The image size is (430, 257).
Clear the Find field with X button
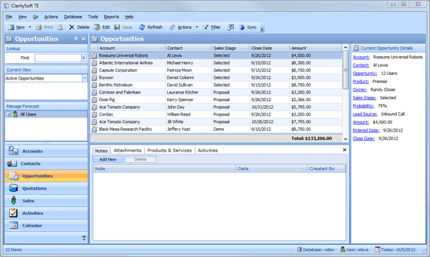[x=84, y=57]
